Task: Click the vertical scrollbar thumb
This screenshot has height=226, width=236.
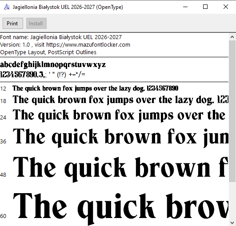Action: [x=232, y=111]
